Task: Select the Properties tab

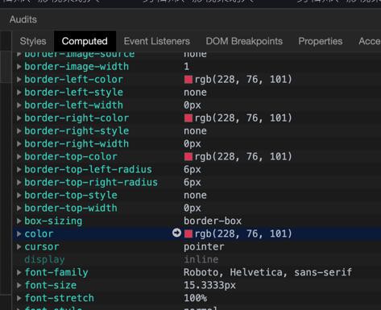Action: (321, 41)
